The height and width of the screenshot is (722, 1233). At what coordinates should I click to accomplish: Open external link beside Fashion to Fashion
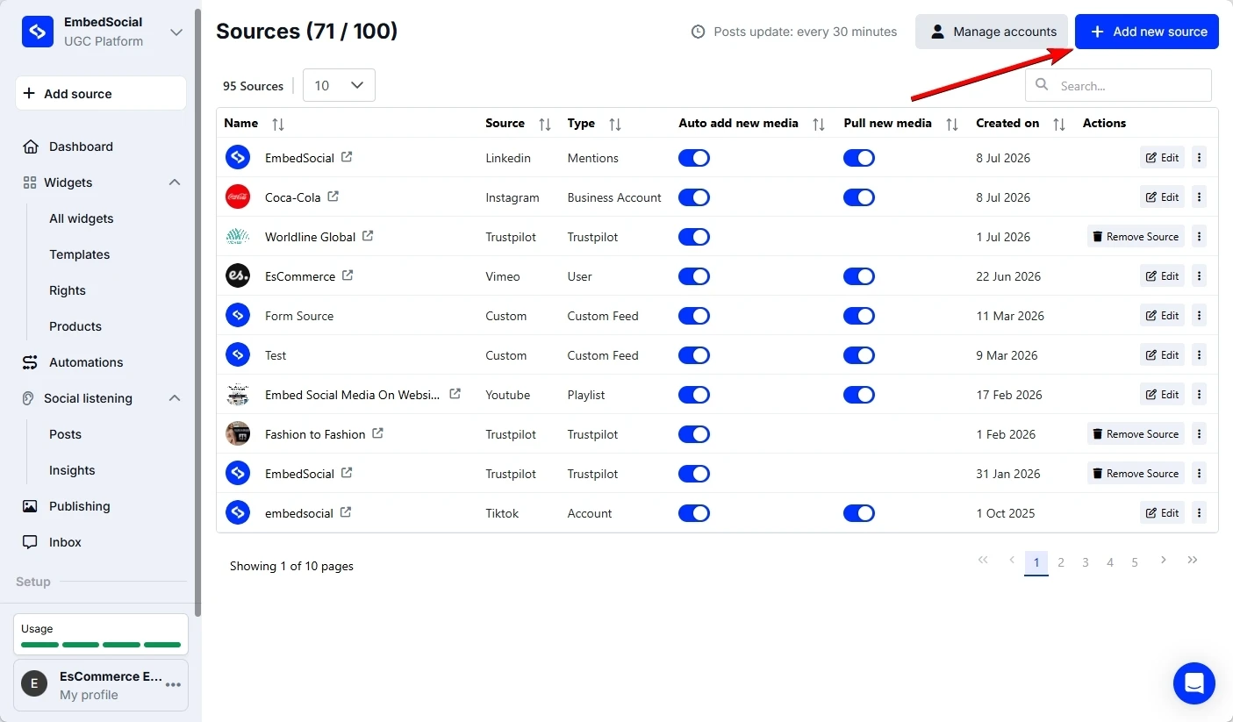pyautogui.click(x=377, y=433)
